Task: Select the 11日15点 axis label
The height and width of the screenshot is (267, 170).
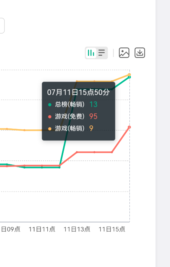Action: (x=112, y=229)
